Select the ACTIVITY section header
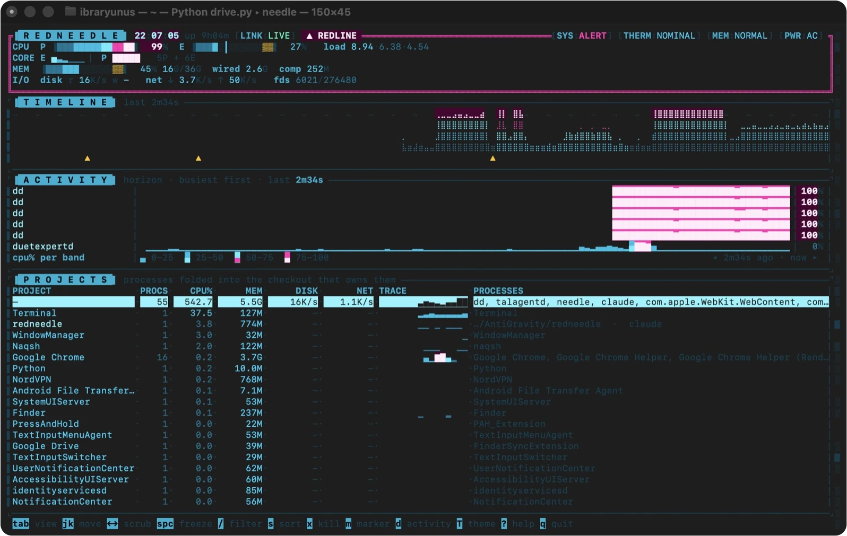The image size is (847, 536). [65, 180]
